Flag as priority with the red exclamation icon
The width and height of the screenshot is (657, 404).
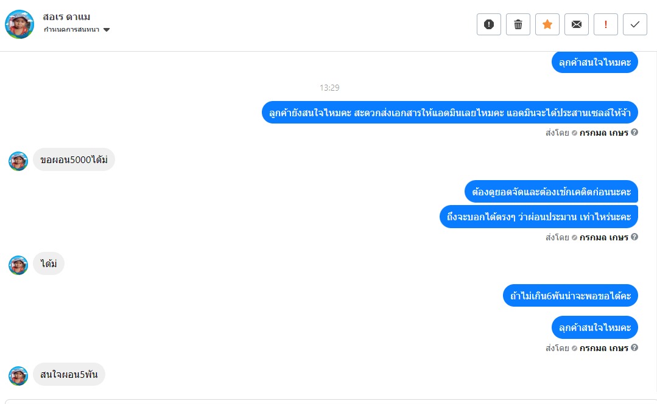606,24
